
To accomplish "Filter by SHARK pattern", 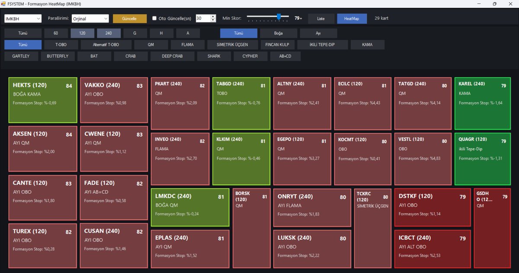I will pyautogui.click(x=214, y=56).
